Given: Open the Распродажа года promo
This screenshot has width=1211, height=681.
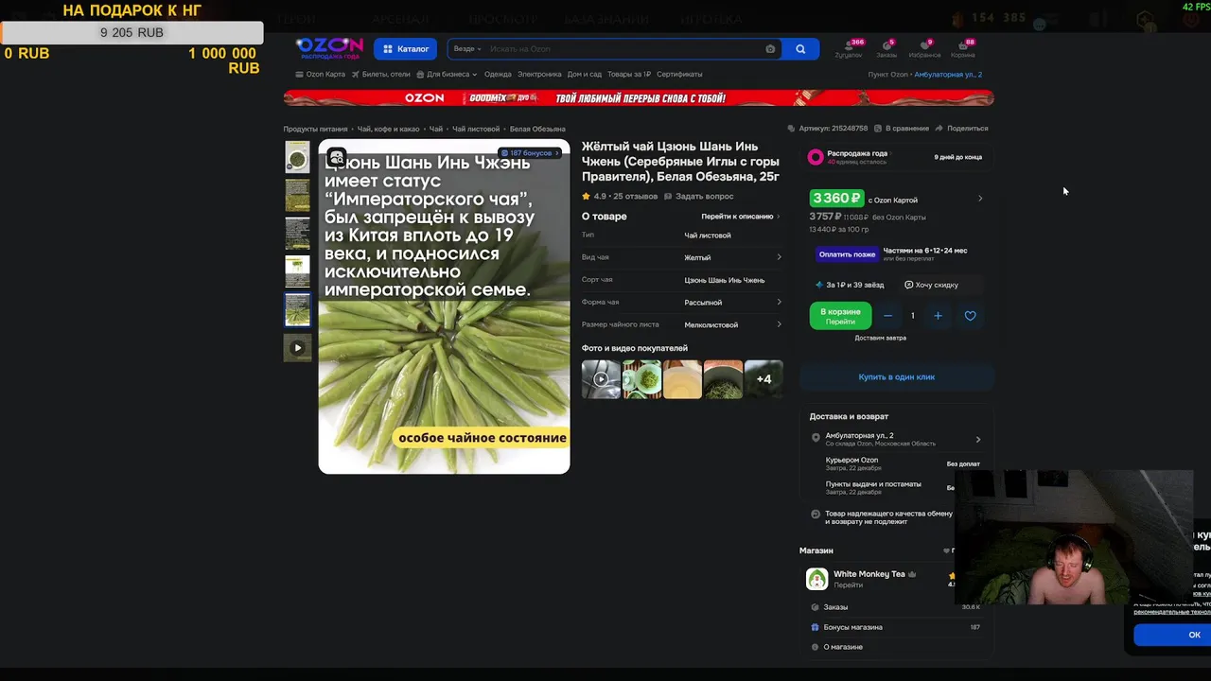Looking at the screenshot, I should pos(896,157).
